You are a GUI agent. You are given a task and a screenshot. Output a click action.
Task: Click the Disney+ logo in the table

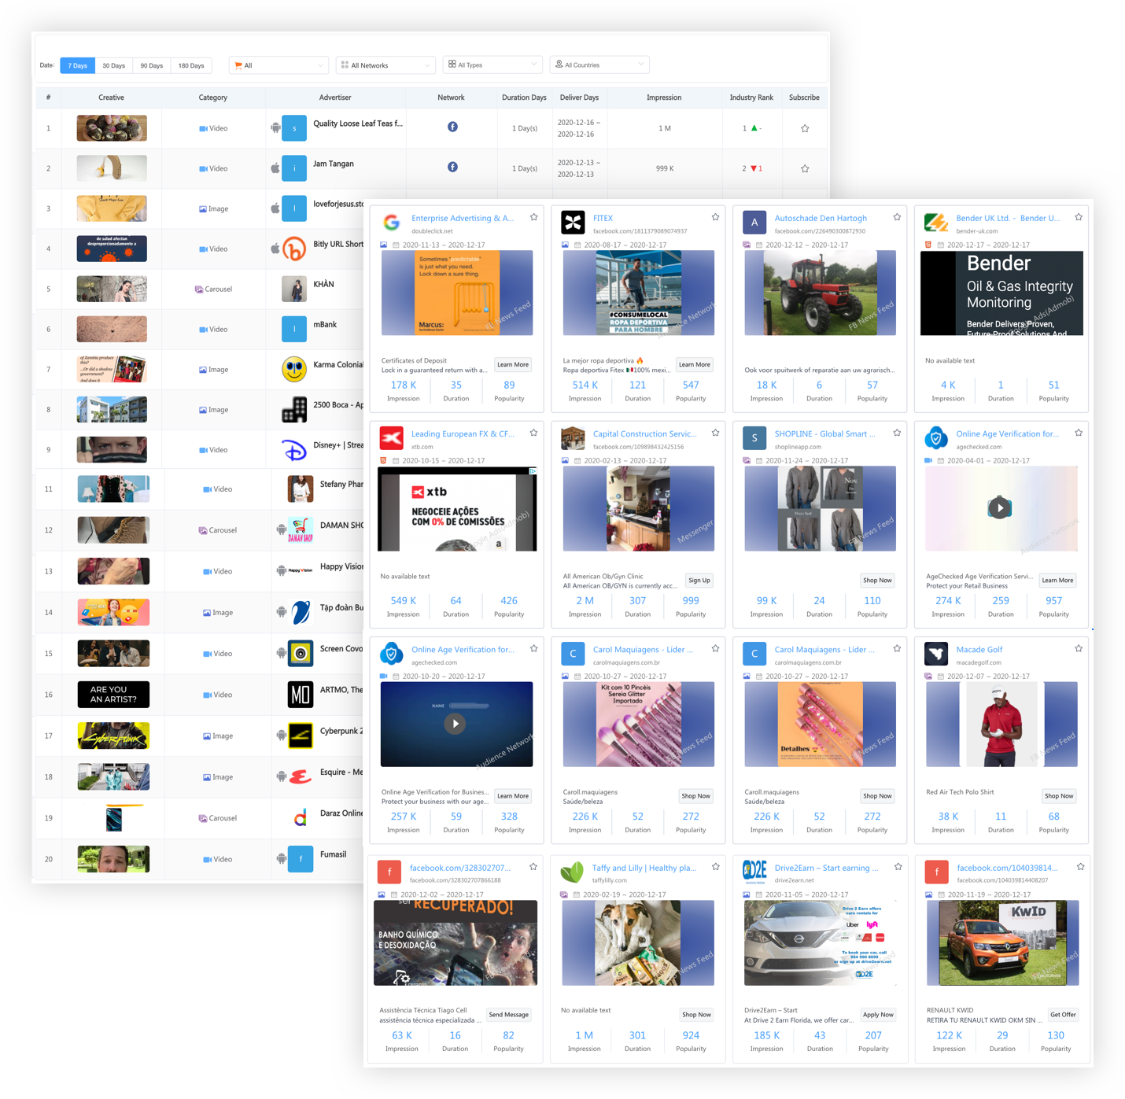click(294, 450)
